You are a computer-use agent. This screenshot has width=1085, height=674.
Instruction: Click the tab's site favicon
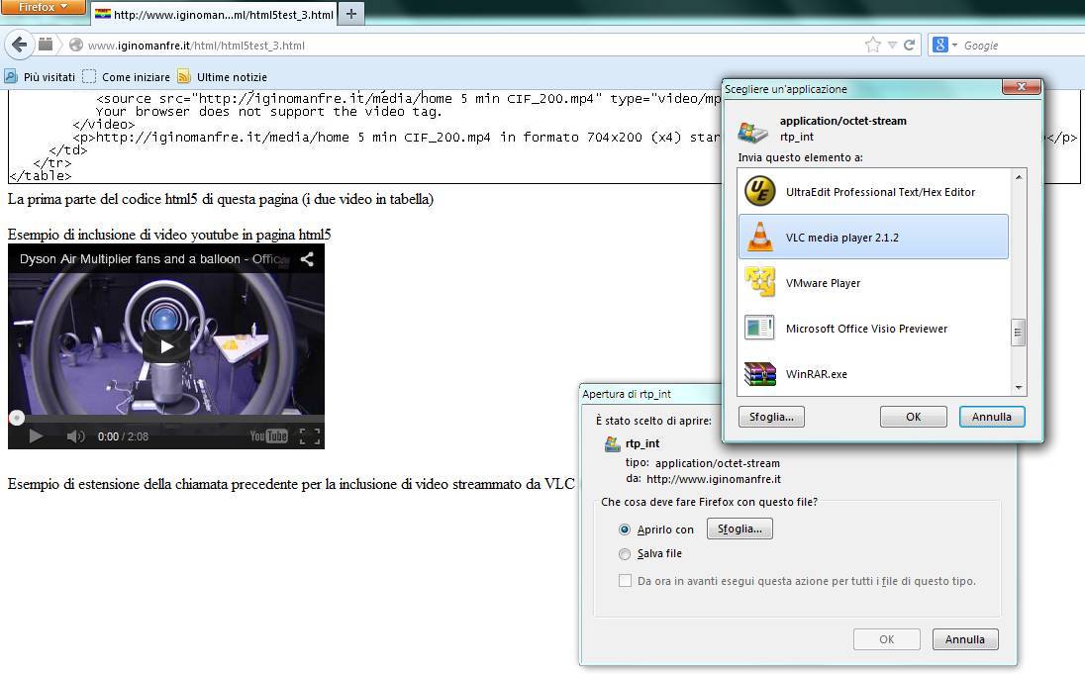point(102,14)
